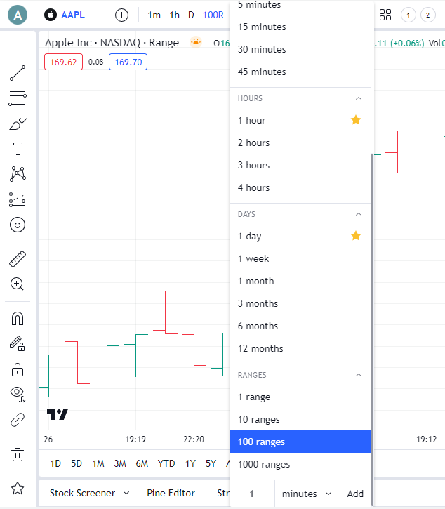Select 1 range interval

(x=300, y=397)
